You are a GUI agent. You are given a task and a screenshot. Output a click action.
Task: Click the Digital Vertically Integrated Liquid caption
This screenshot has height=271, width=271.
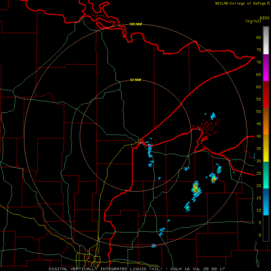pos(106,269)
